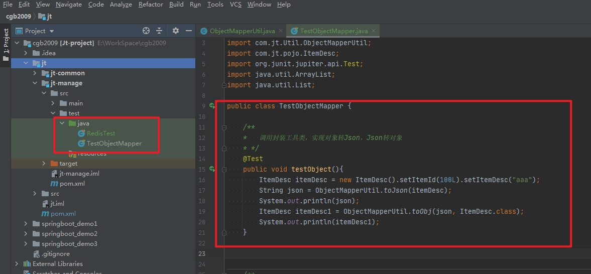The height and width of the screenshot is (274, 591).
Task: Open the Build menu
Action: (x=176, y=5)
